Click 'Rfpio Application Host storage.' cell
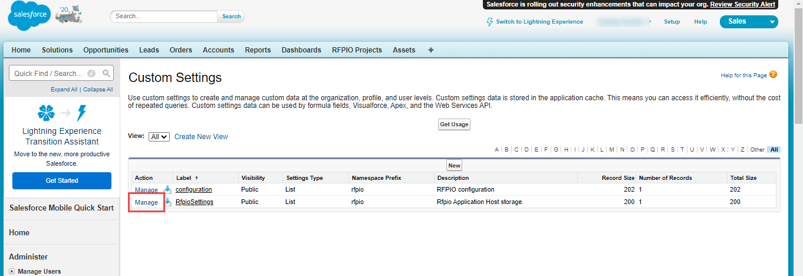The image size is (803, 276). click(x=480, y=202)
